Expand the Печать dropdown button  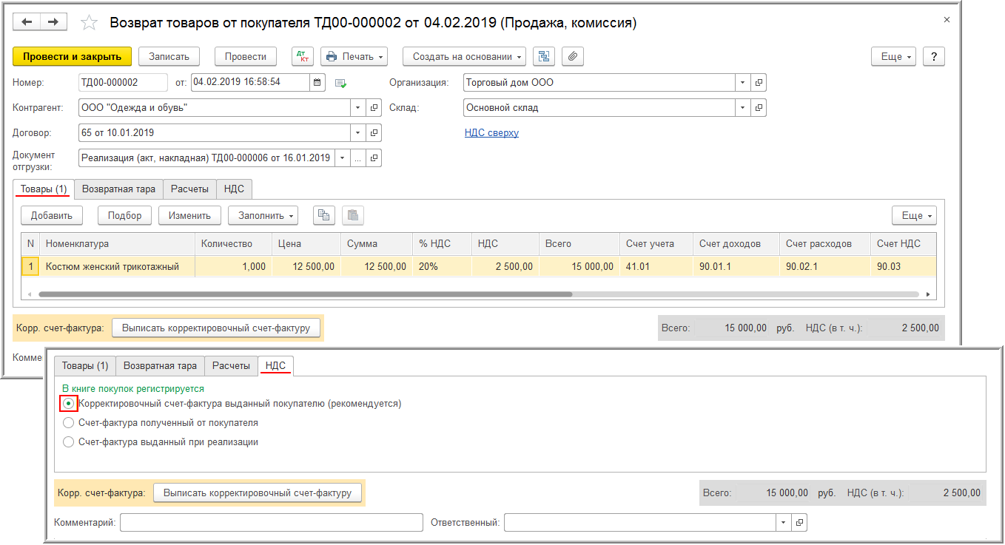[354, 56]
